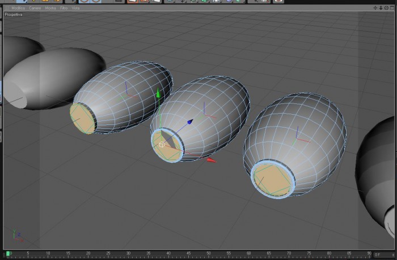Click the viewport menu grip handle icon

point(7,8)
